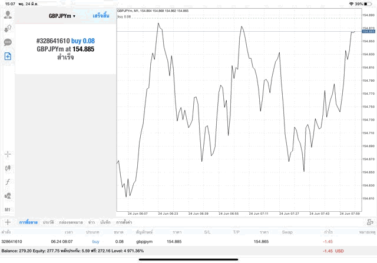Activate the crosshair tool

(8, 154)
